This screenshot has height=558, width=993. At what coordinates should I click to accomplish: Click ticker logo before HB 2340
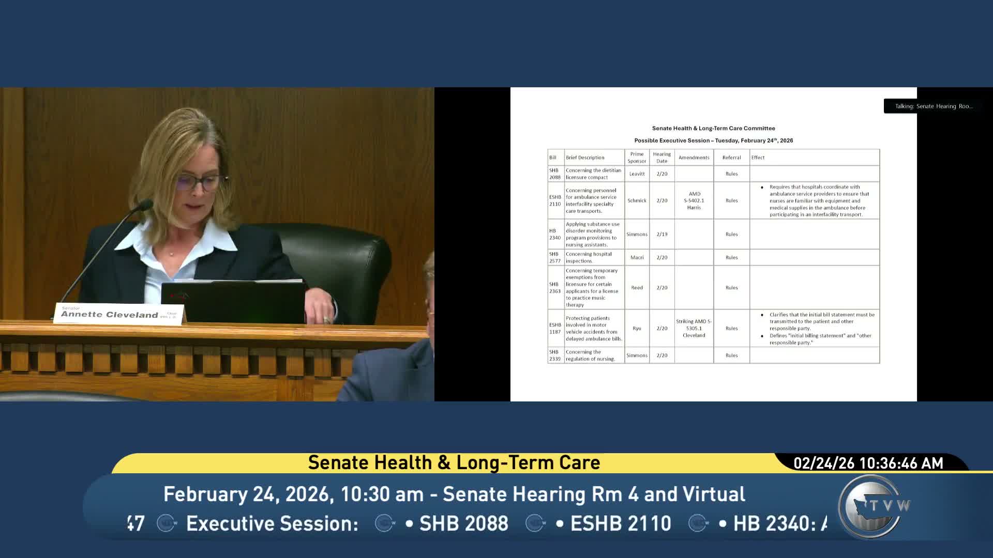click(x=699, y=523)
